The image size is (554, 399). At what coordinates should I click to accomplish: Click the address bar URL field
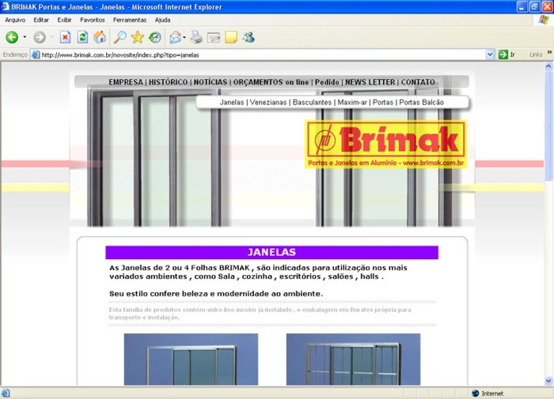[x=261, y=55]
